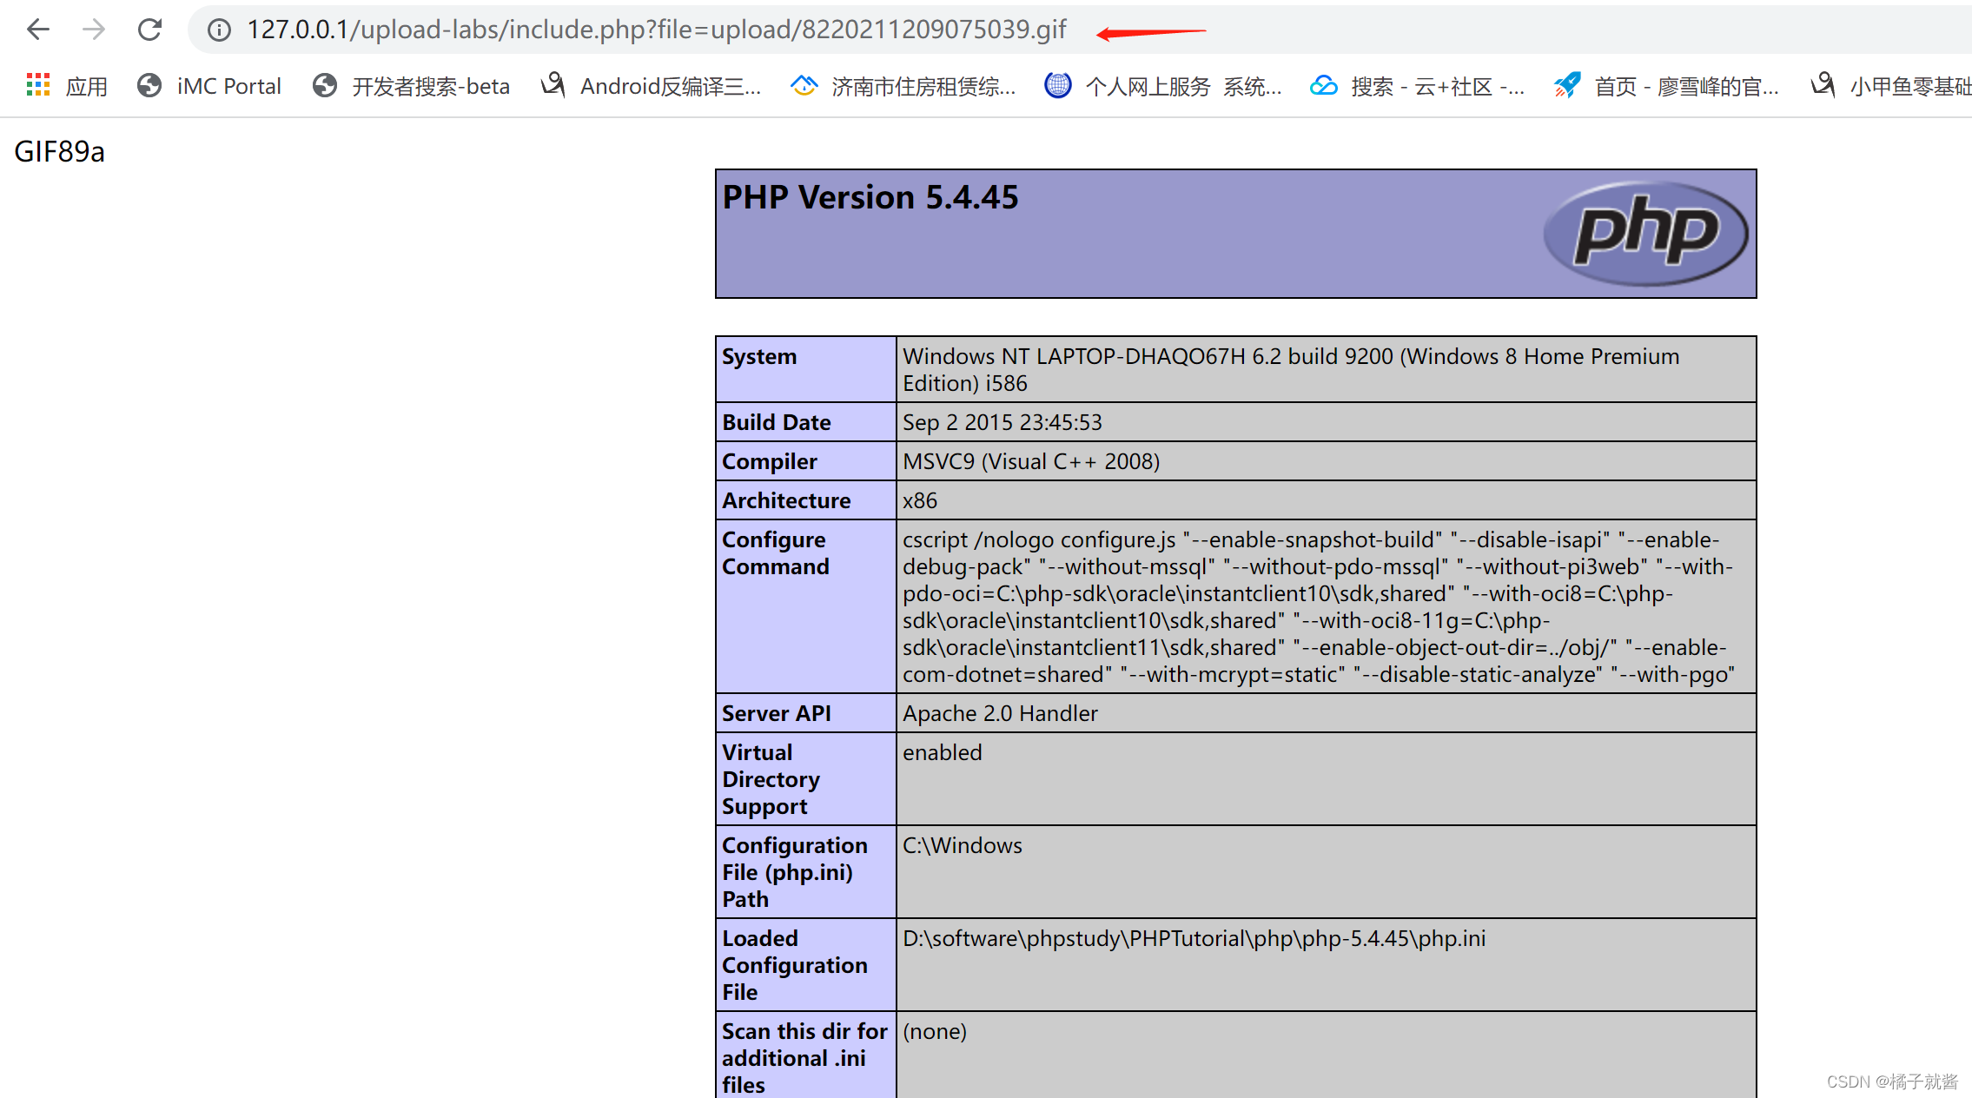The width and height of the screenshot is (1972, 1098).
Task: Click the Server API row label
Action: (x=776, y=713)
